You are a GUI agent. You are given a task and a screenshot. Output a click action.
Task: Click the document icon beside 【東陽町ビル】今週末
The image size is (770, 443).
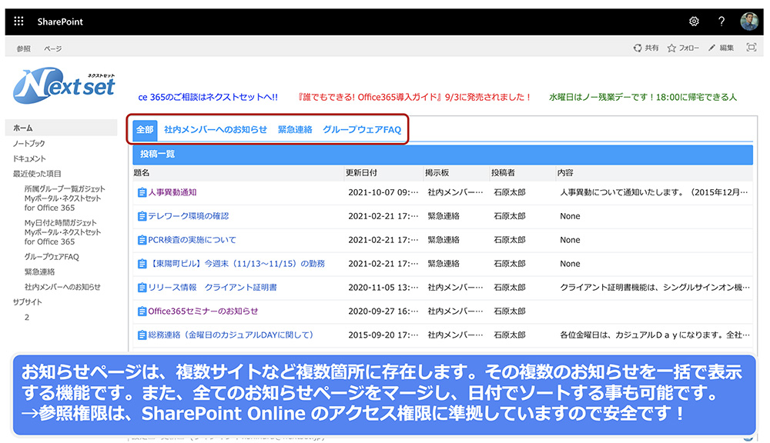[x=142, y=264]
